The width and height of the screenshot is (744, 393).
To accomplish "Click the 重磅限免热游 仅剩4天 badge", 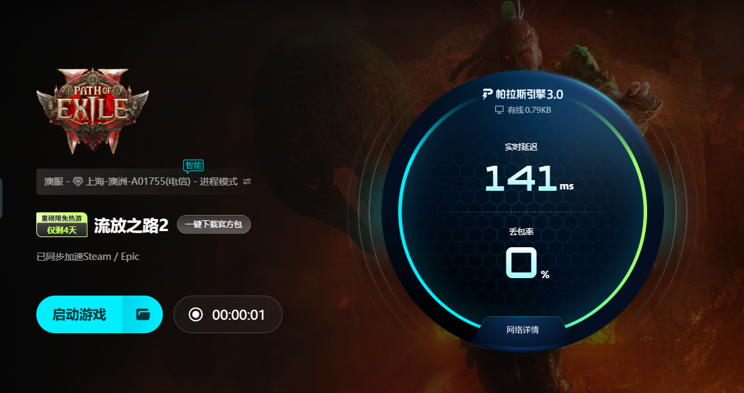I will point(62,224).
